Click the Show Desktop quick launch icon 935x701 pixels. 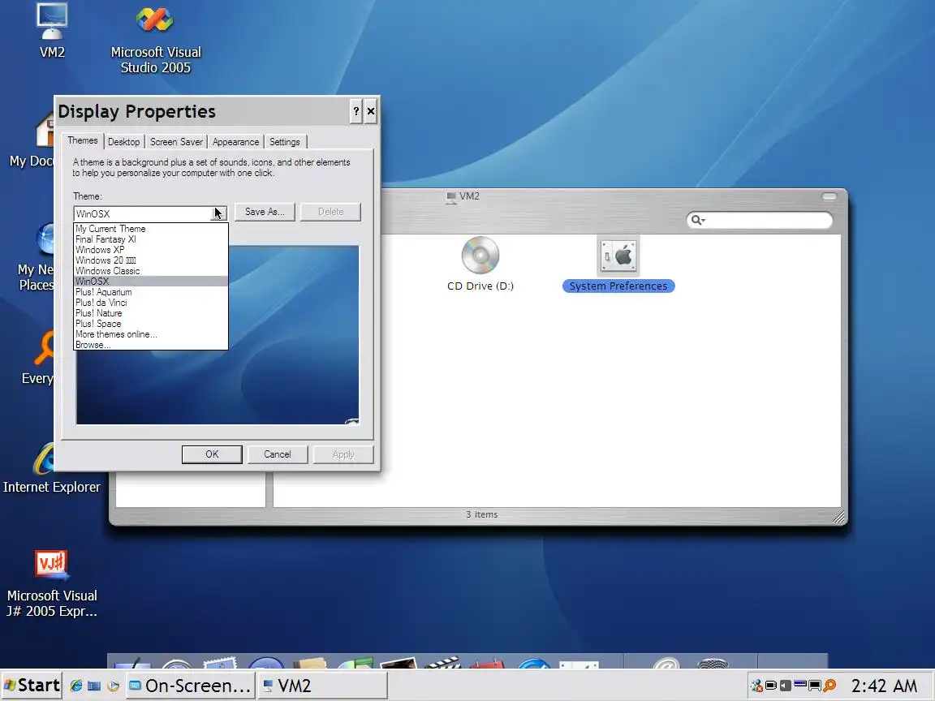pyautogui.click(x=94, y=686)
